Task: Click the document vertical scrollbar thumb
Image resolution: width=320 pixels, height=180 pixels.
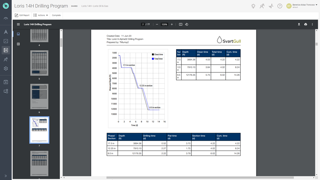Action: click(x=317, y=44)
